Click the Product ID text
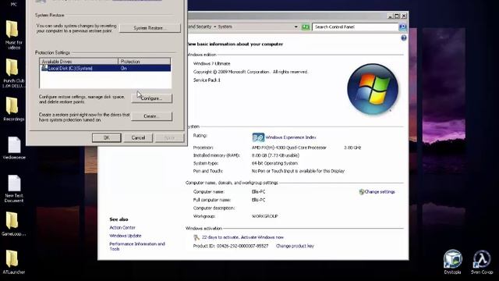This screenshot has height=281, width=499. click(231, 246)
